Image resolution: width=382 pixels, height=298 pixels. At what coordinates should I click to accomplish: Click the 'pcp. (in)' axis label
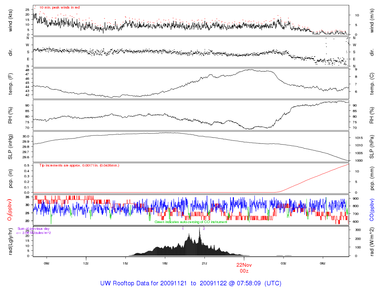(10, 178)
